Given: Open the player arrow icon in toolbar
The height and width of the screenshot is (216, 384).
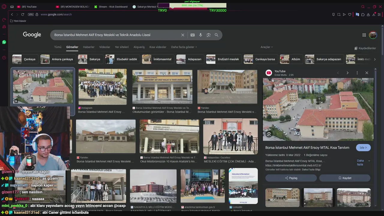Looking at the screenshot, I should (344, 14).
